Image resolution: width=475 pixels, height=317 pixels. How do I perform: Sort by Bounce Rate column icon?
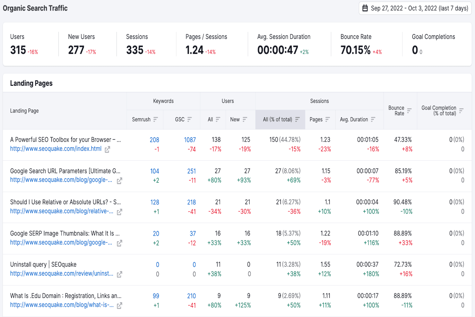(409, 111)
